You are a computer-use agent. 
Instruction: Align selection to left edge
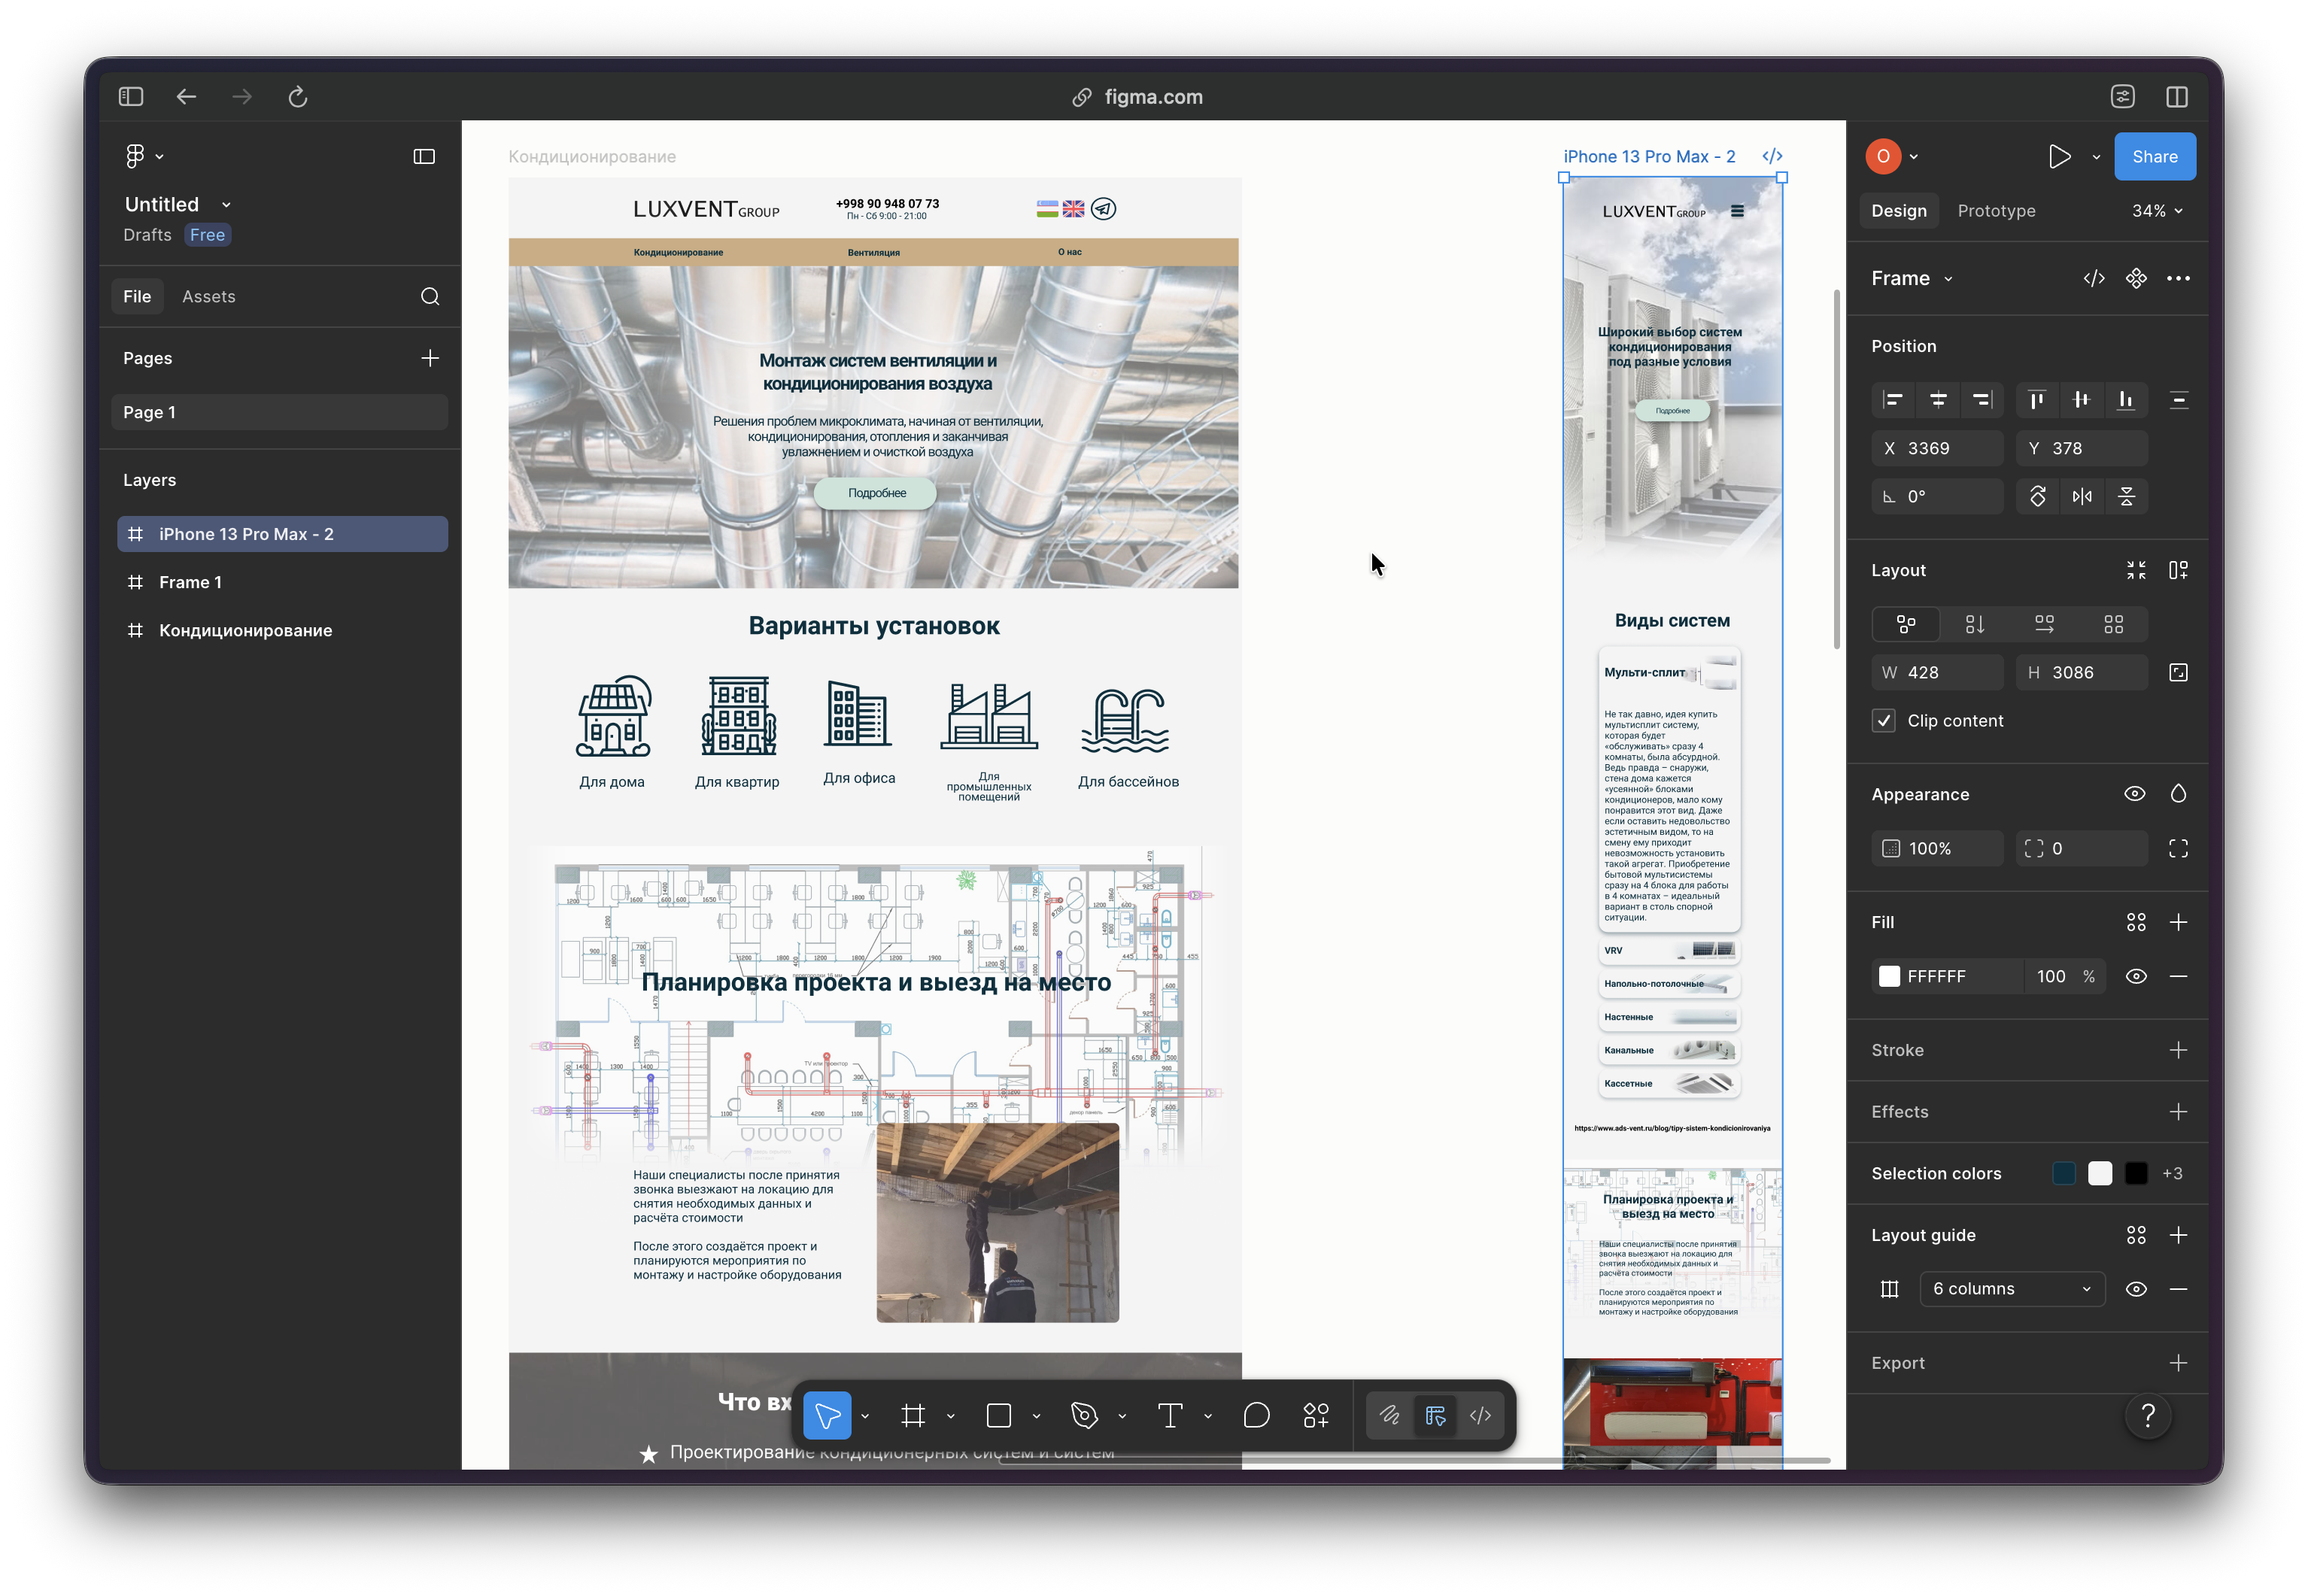(x=1893, y=400)
